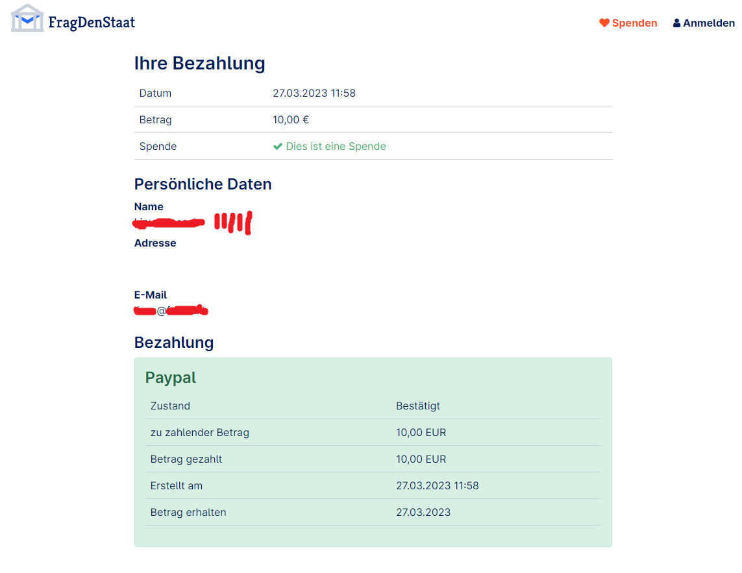Select the "Betrag erhalten" date value

(423, 513)
